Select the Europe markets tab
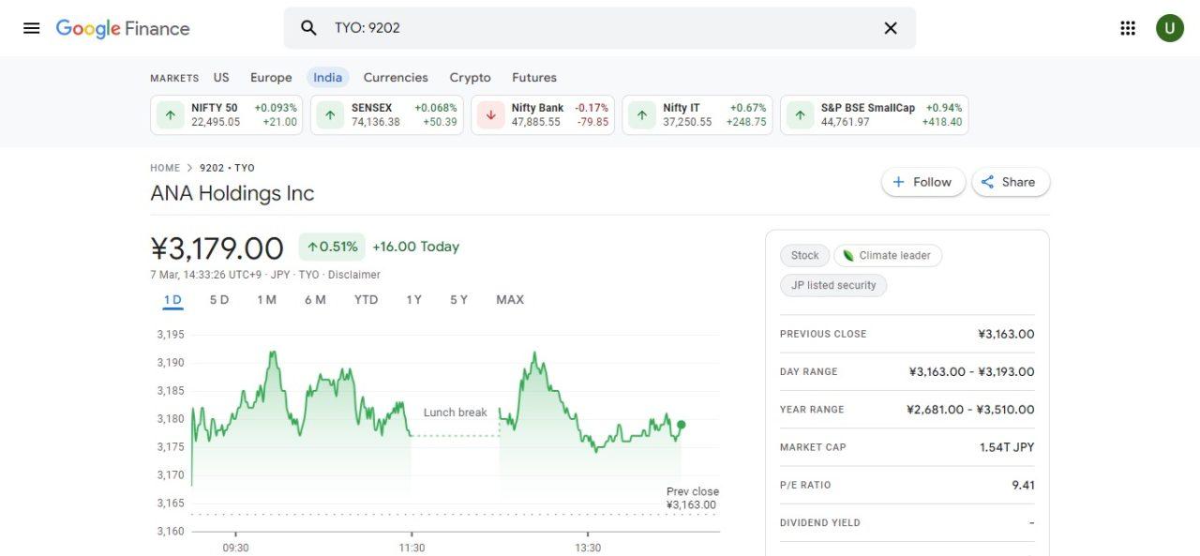The image size is (1200, 556). (271, 77)
